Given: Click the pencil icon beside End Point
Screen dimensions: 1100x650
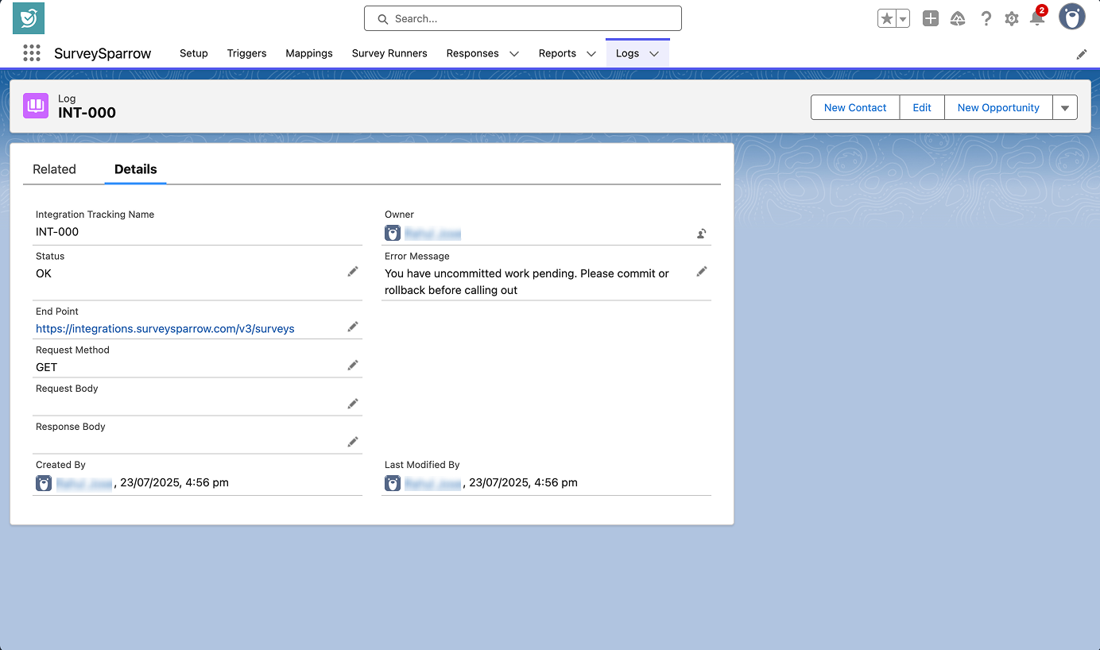Looking at the screenshot, I should tap(352, 327).
